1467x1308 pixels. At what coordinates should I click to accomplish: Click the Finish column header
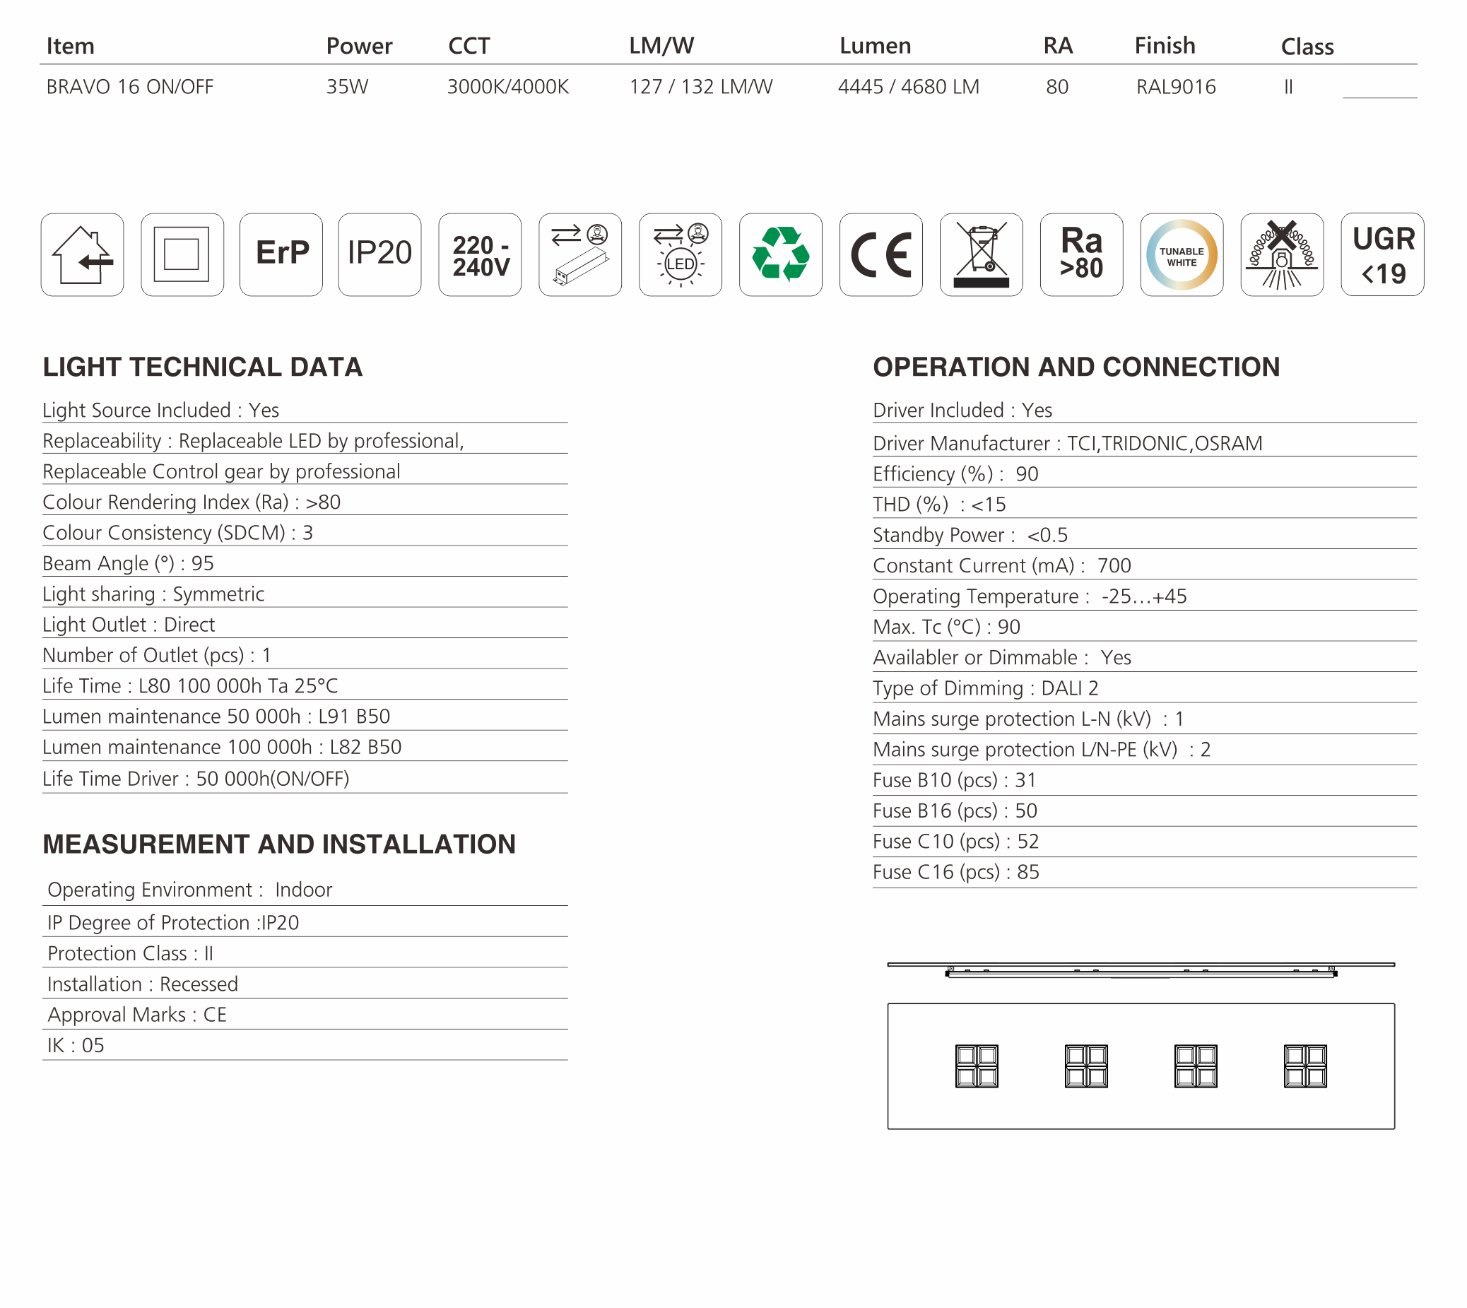coord(1165,46)
